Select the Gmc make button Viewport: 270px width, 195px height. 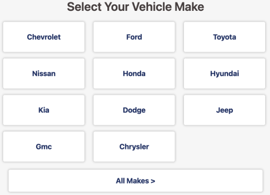click(x=43, y=146)
